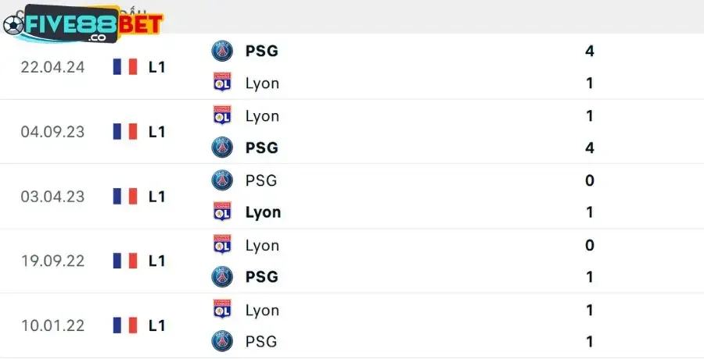
Task: Open PSG team name in 10.01.22 match
Action: [x=261, y=341]
